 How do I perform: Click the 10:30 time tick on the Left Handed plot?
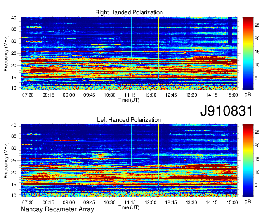109,202
